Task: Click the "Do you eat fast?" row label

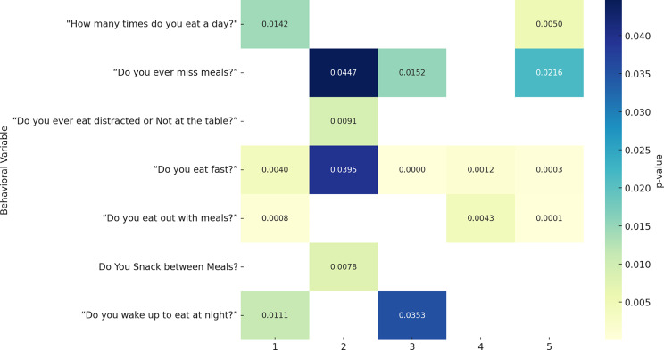Action: point(195,169)
